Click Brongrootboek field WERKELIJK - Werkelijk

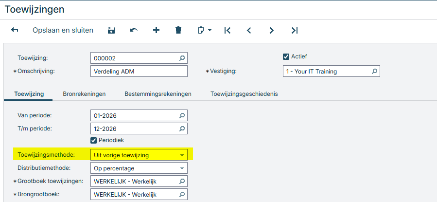tap(139, 195)
